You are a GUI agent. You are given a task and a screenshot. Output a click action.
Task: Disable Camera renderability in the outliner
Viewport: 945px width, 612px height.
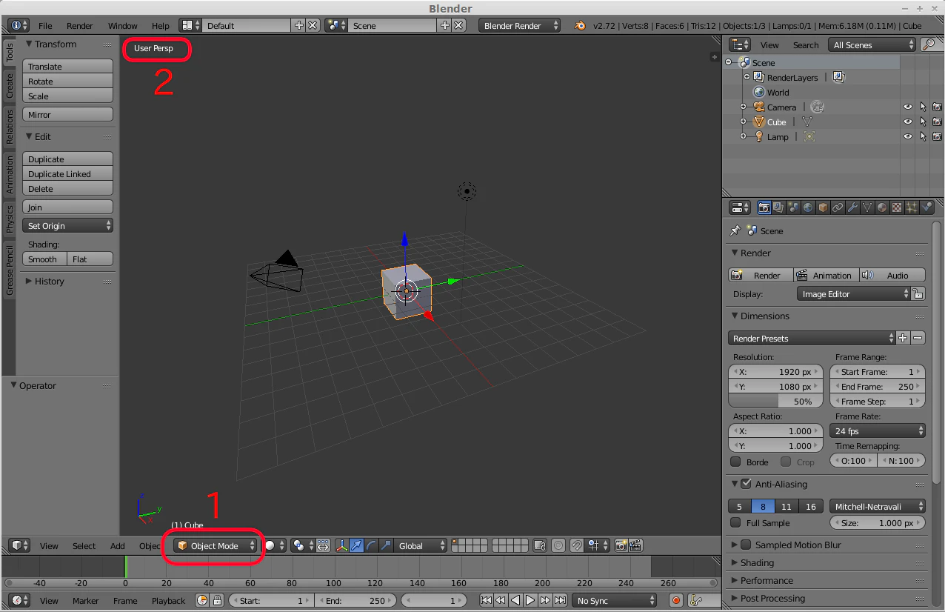pos(937,107)
